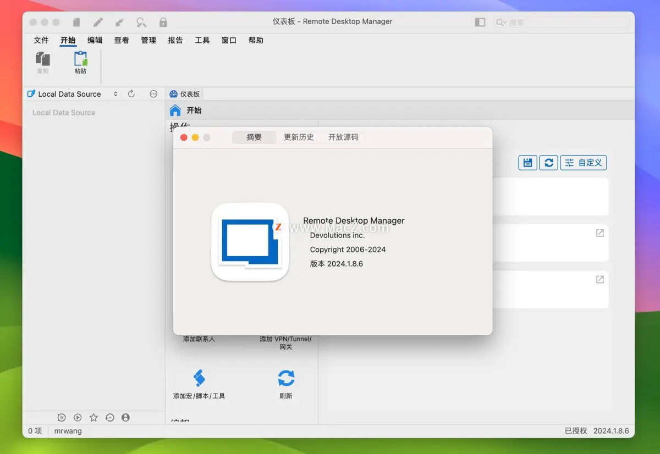
Task: Open user account icon at sidebar bottom
Action: [x=125, y=417]
